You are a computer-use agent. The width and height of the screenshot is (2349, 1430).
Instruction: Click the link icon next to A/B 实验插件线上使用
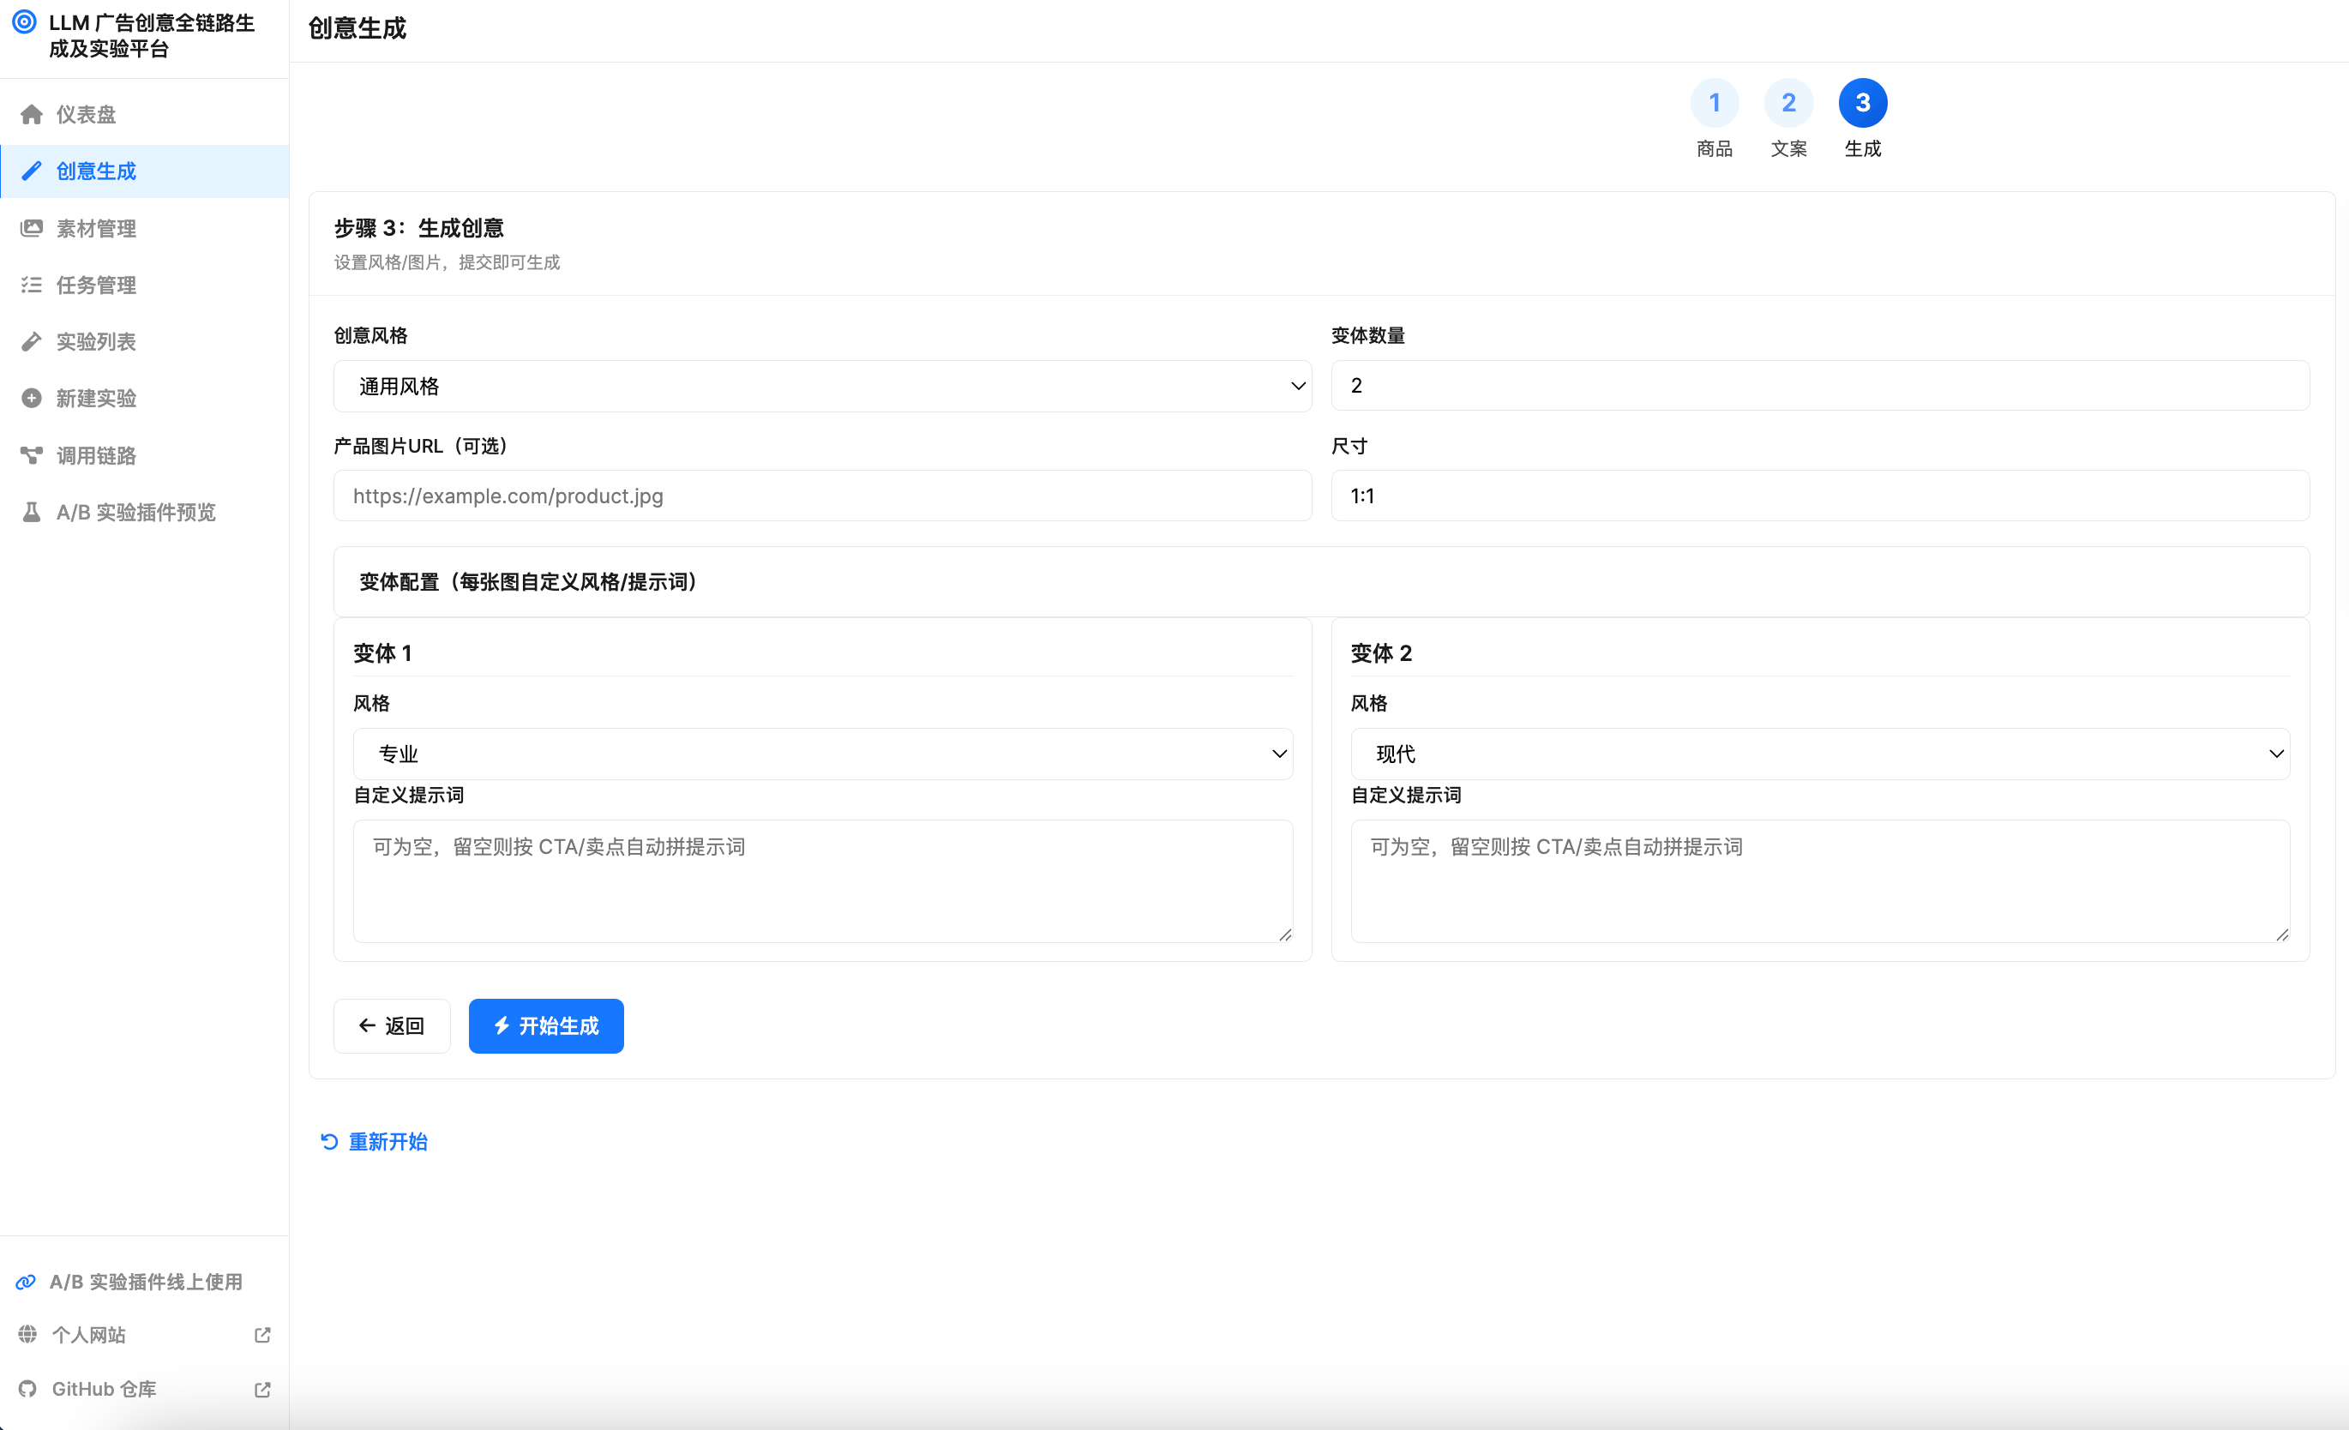pos(27,1282)
